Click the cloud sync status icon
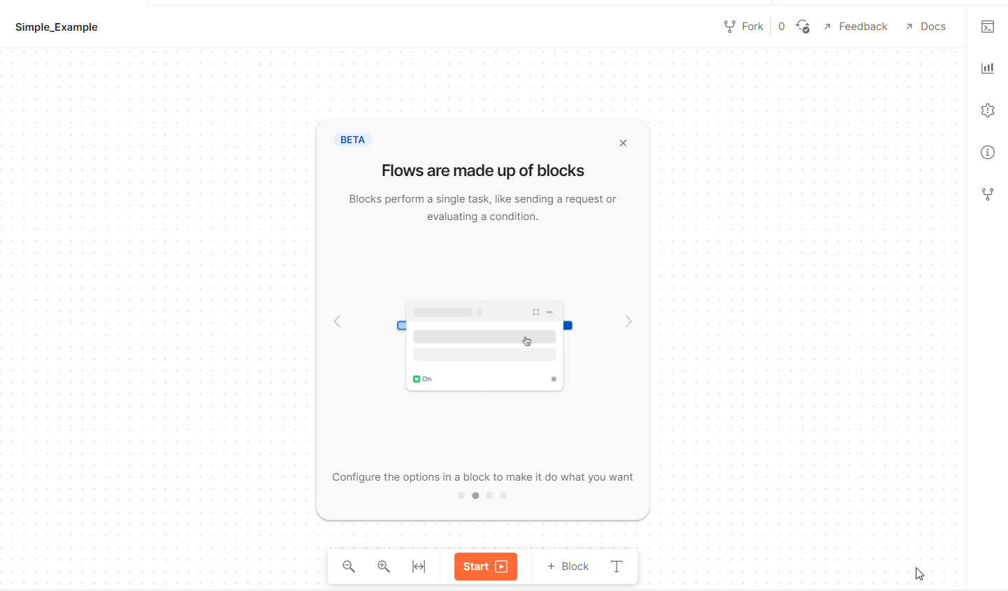The height and width of the screenshot is (591, 1008). pyautogui.click(x=803, y=27)
